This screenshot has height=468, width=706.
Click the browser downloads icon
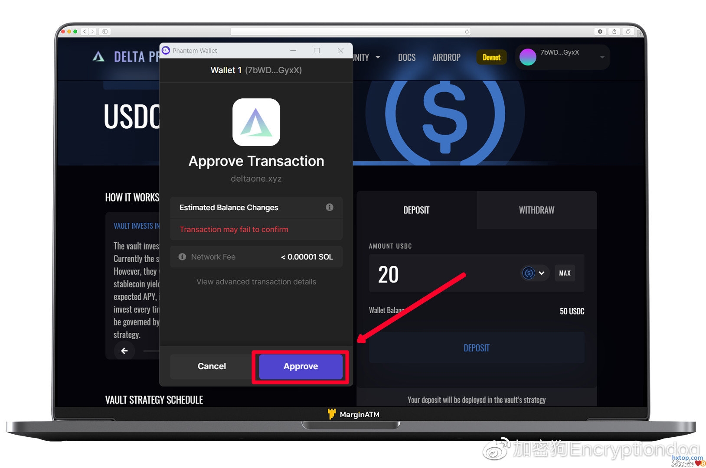[x=600, y=32]
